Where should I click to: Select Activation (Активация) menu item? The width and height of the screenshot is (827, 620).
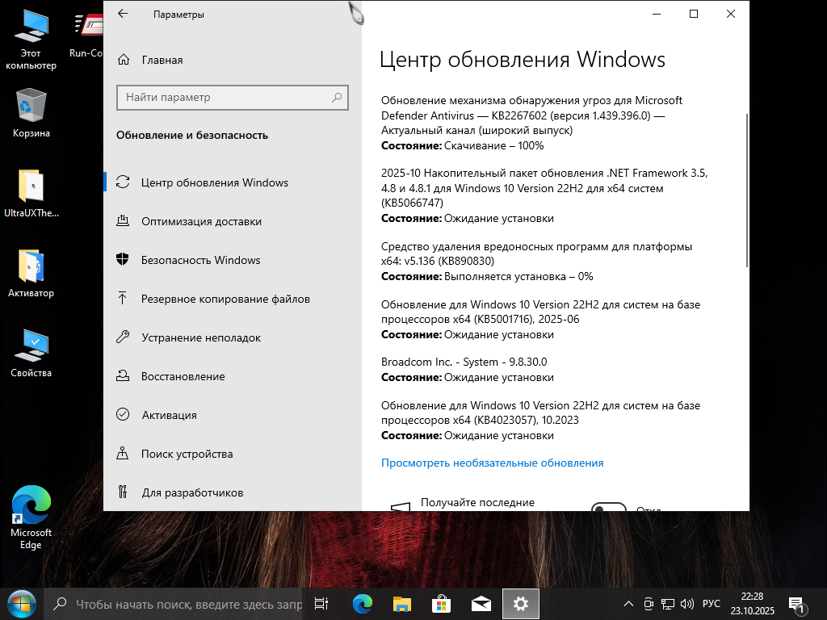tap(169, 415)
